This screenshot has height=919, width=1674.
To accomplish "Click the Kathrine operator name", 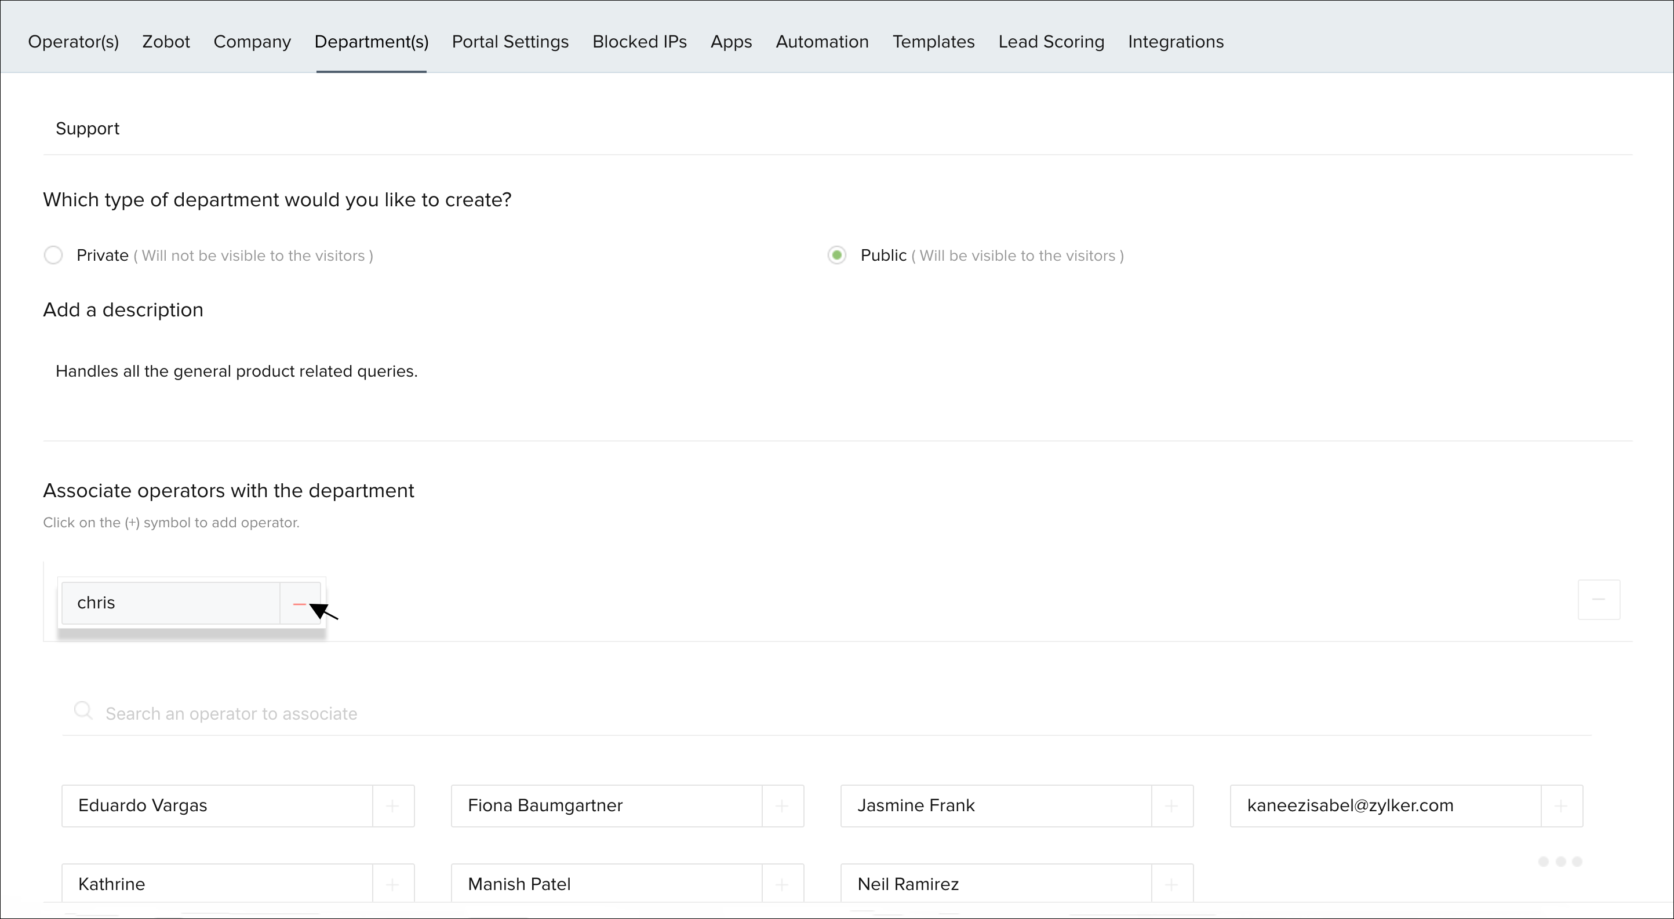I will 112,884.
